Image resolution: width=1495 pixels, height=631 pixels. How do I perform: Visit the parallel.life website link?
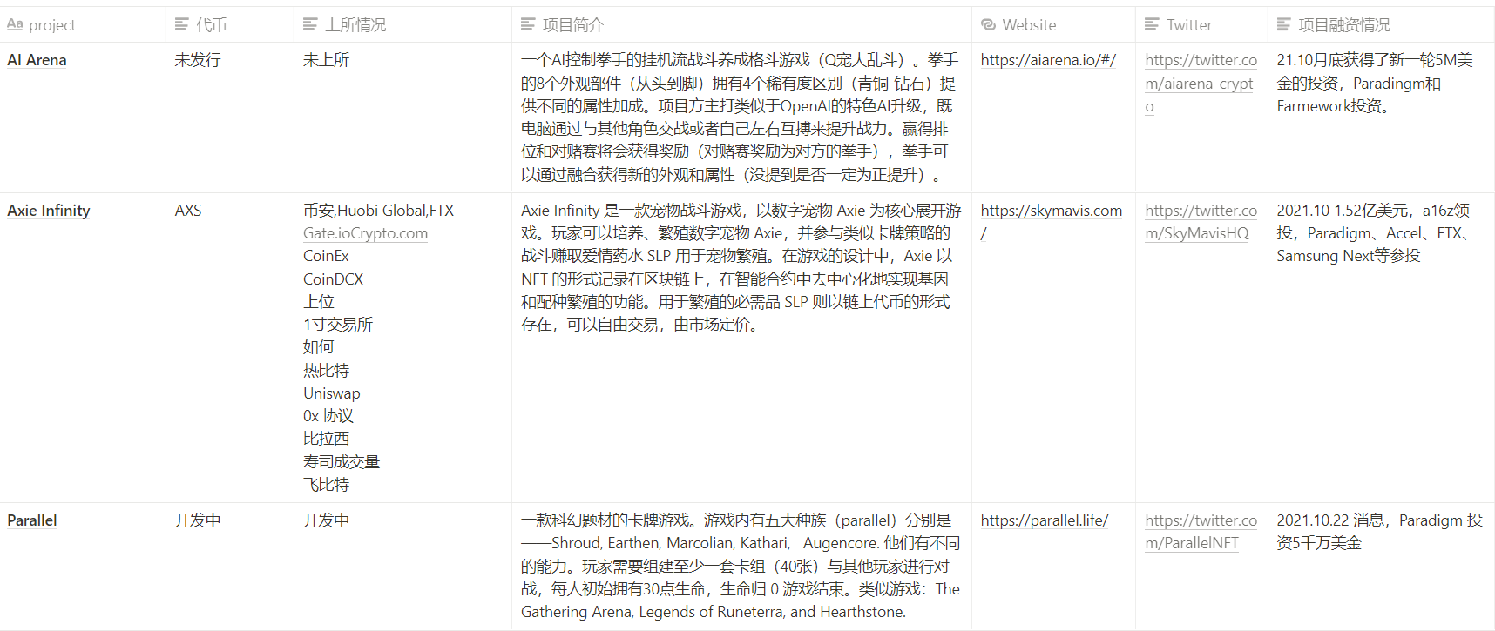1045,520
